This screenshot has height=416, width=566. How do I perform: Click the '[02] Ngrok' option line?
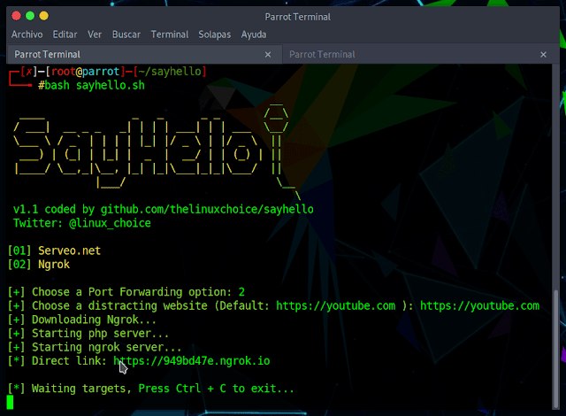click(x=39, y=265)
